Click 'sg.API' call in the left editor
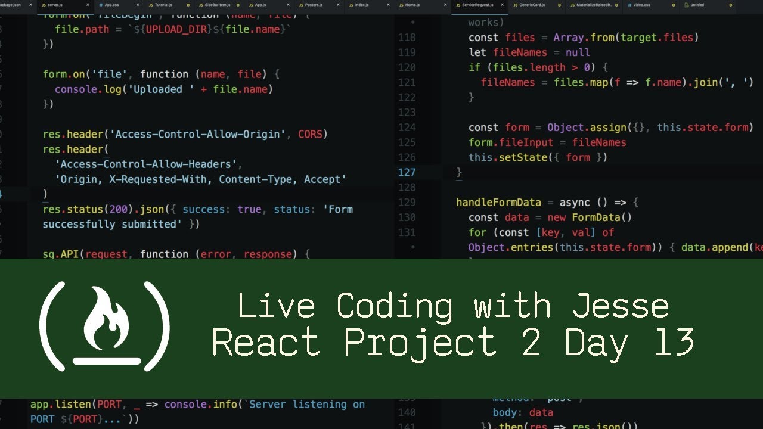The image size is (763, 429). click(61, 254)
